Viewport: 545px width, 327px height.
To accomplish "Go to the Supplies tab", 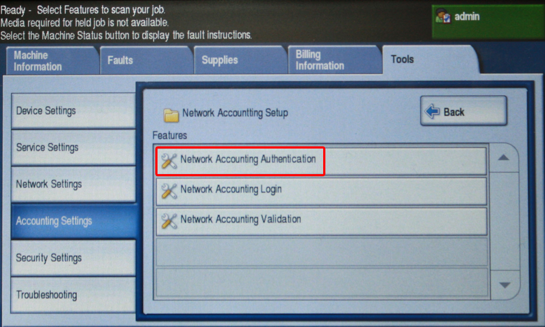I will 240,61.
